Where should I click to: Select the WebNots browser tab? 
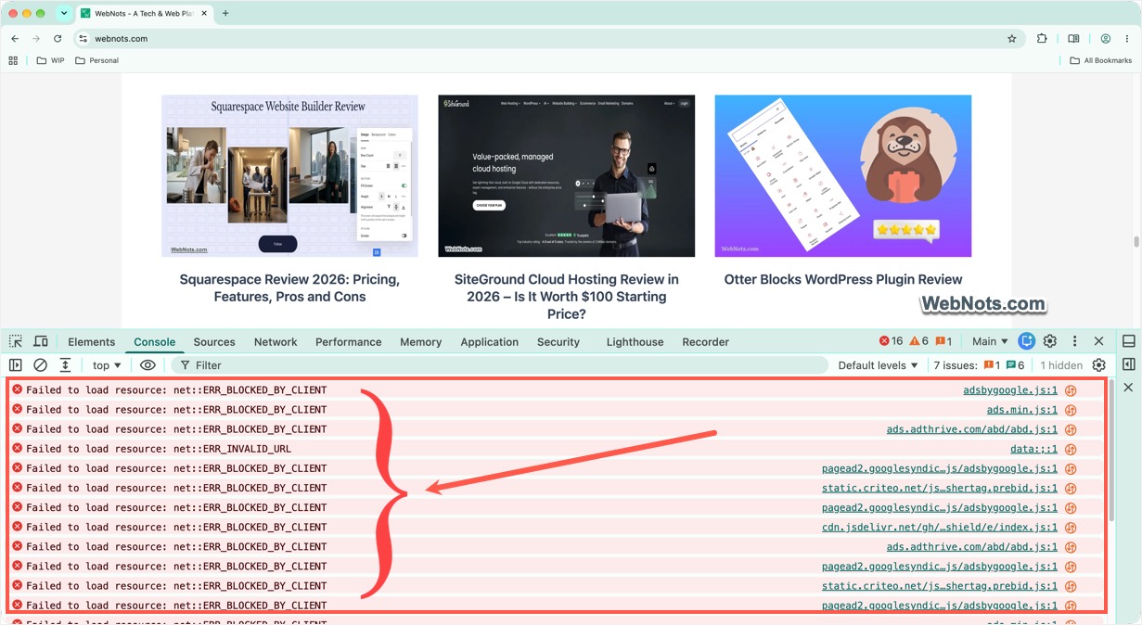pyautogui.click(x=144, y=13)
